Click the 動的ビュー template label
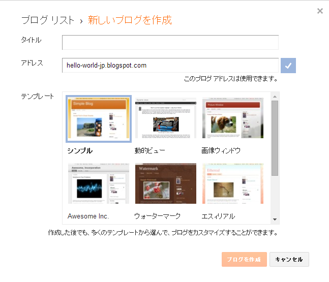329x282 pixels. 149,150
